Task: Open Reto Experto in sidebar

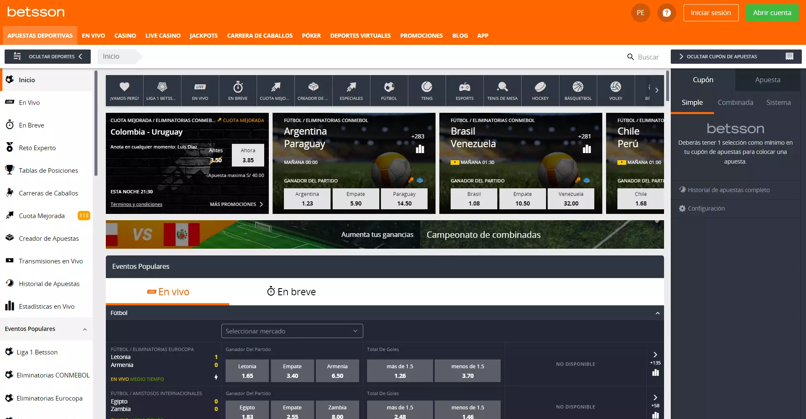Action: pos(46,148)
